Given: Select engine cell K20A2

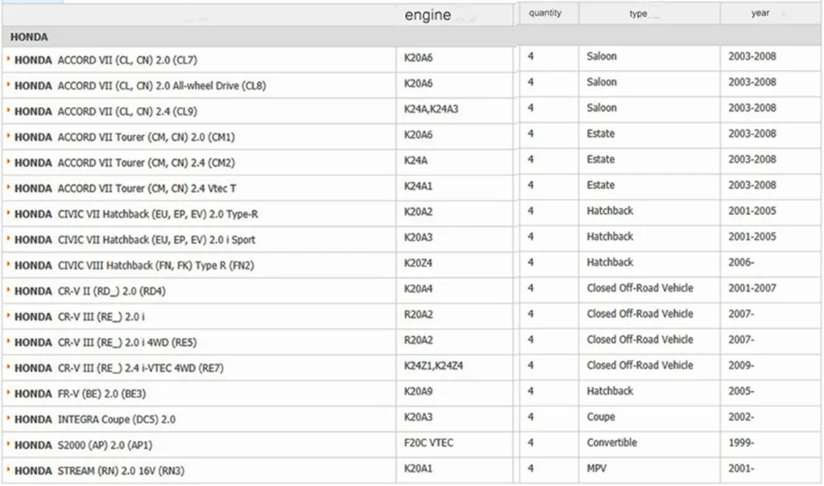Looking at the screenshot, I should pyautogui.click(x=418, y=213).
